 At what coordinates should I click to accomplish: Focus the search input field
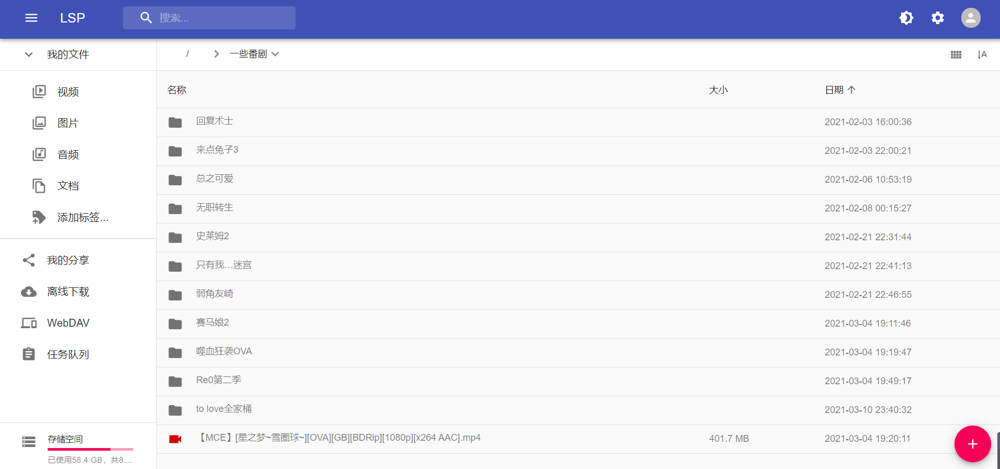[x=209, y=18]
